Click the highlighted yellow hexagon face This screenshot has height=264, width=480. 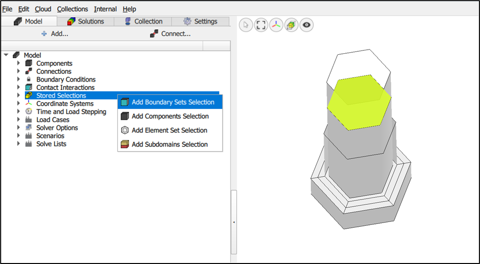[x=359, y=102]
